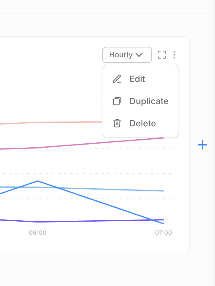This screenshot has width=215, height=286.
Task: Click the purple line's point at 06:00
Action: tap(38, 222)
